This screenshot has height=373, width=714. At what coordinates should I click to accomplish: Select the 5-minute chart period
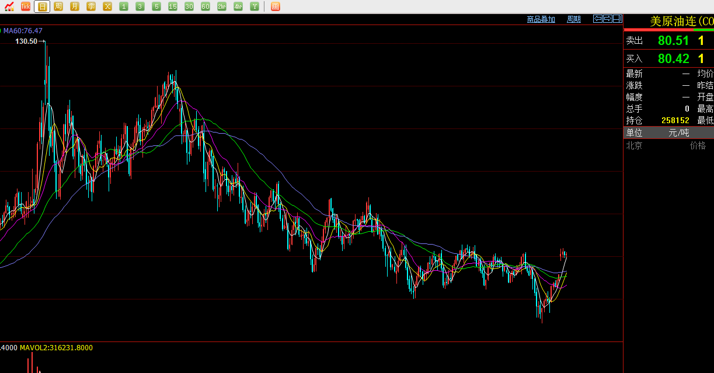point(156,6)
